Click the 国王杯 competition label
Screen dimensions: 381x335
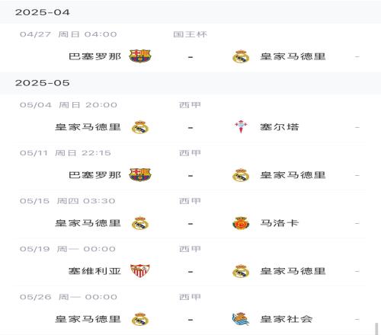190,34
